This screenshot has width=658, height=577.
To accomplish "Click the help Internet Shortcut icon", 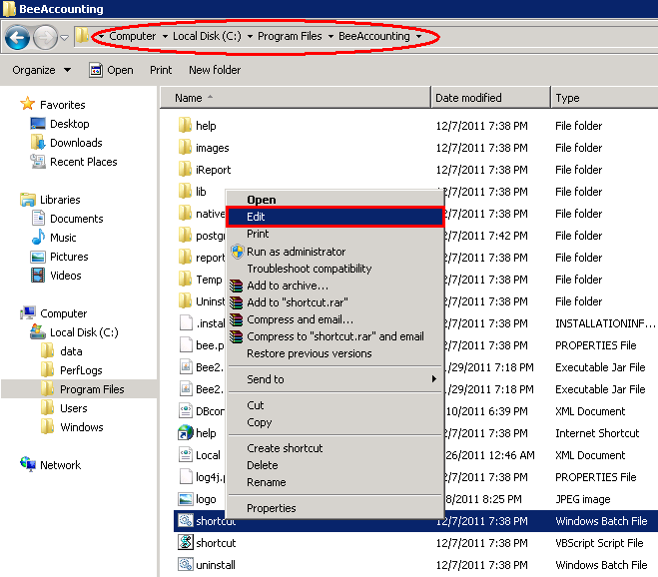I will [185, 432].
